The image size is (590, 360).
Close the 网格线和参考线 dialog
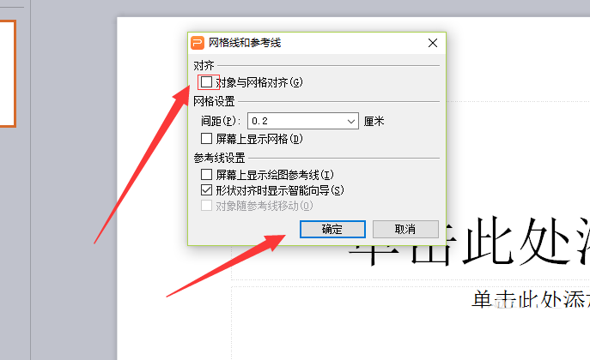(433, 43)
